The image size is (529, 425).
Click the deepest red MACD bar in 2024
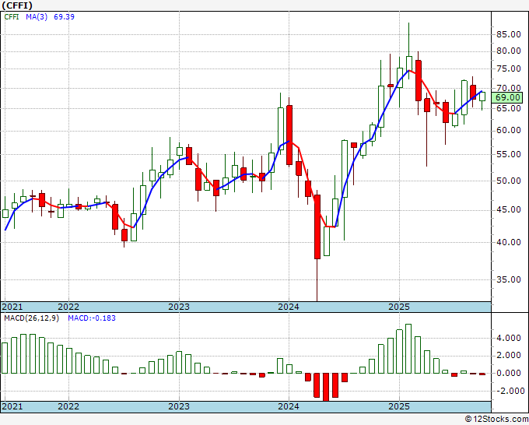point(326,387)
